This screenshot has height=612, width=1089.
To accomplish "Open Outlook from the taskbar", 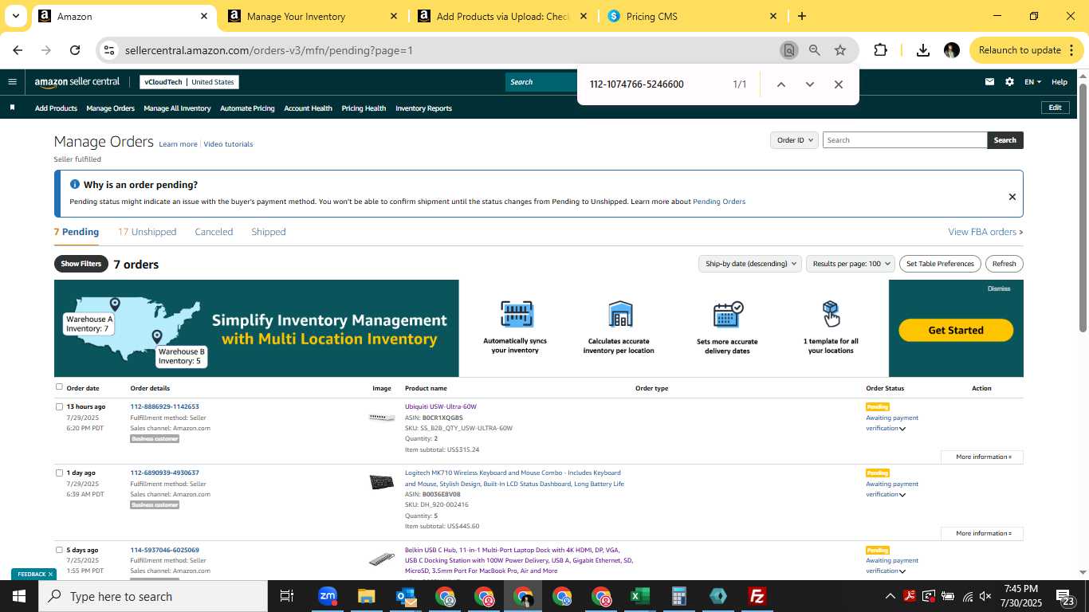I will [x=406, y=596].
